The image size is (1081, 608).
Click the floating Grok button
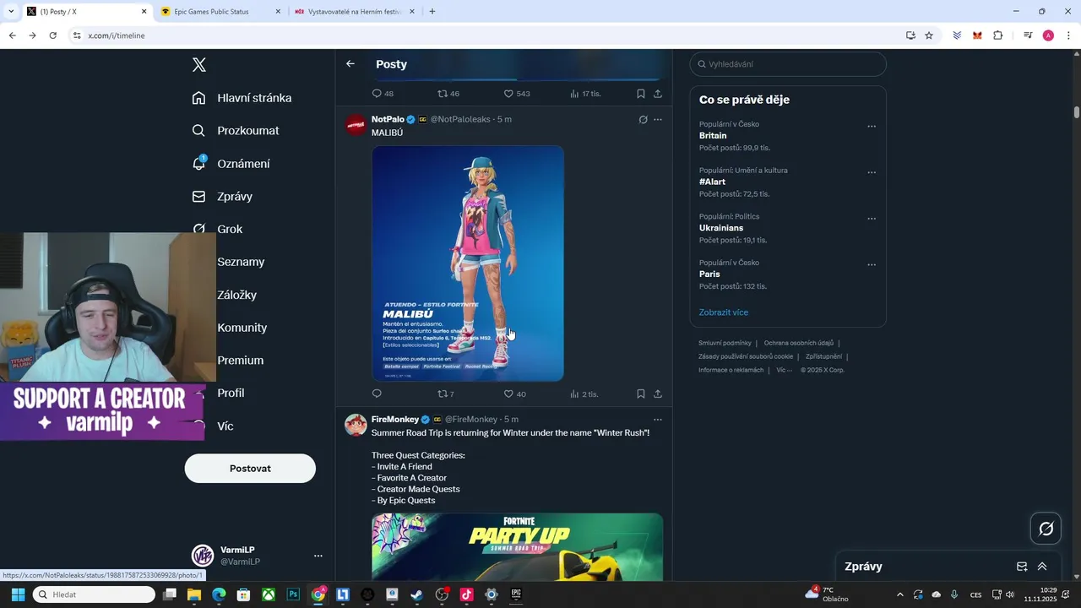click(x=1046, y=529)
